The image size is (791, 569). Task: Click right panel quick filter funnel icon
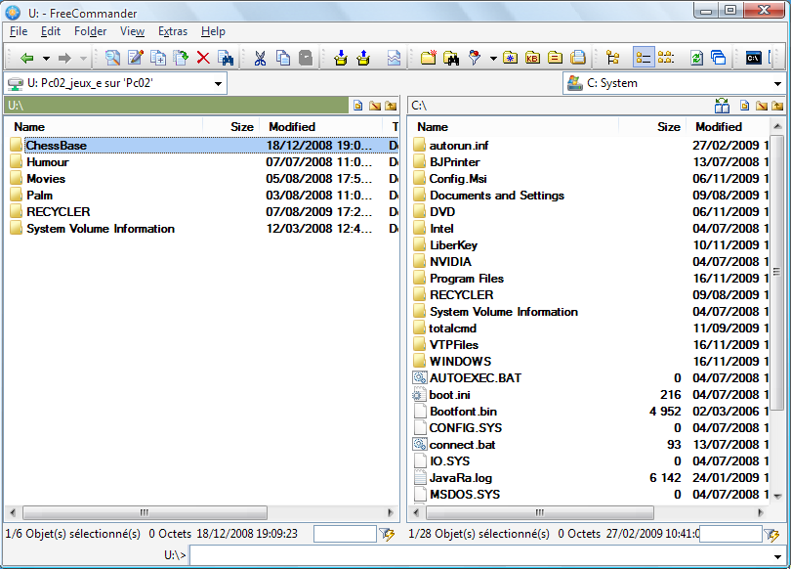(x=771, y=534)
